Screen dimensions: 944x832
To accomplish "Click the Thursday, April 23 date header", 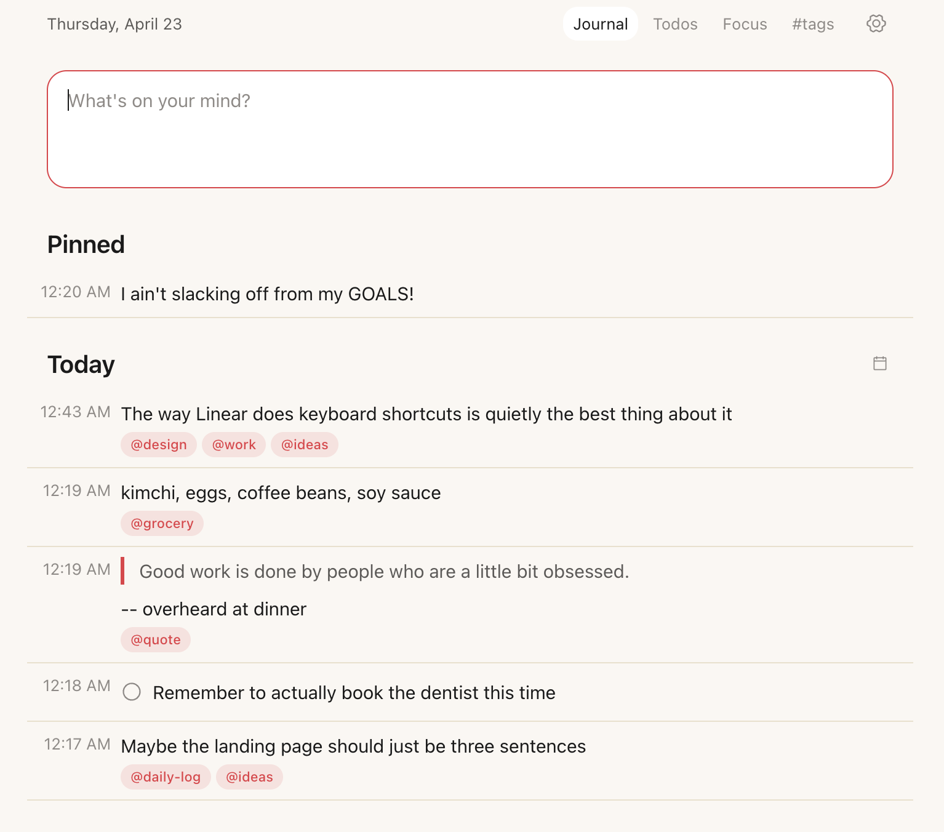I will 114,24.
